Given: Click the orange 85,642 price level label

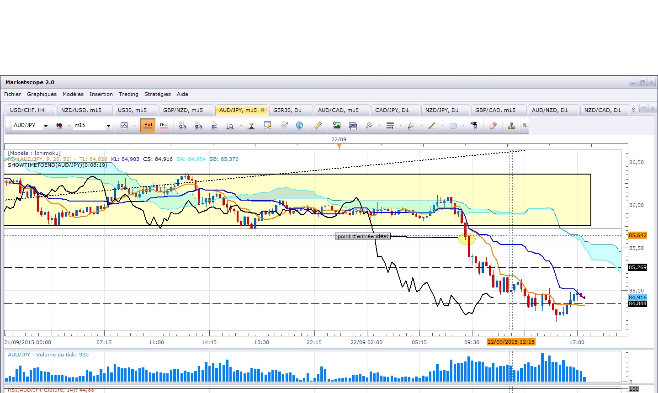Looking at the screenshot, I should 637,235.
